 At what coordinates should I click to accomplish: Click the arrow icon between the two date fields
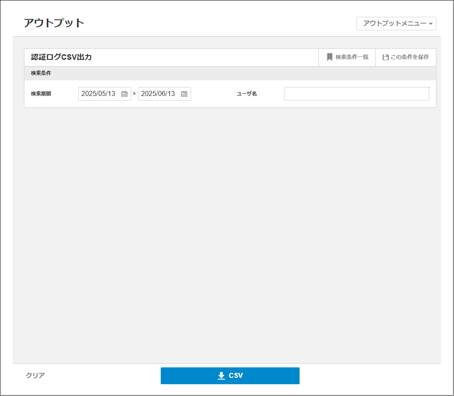click(135, 93)
